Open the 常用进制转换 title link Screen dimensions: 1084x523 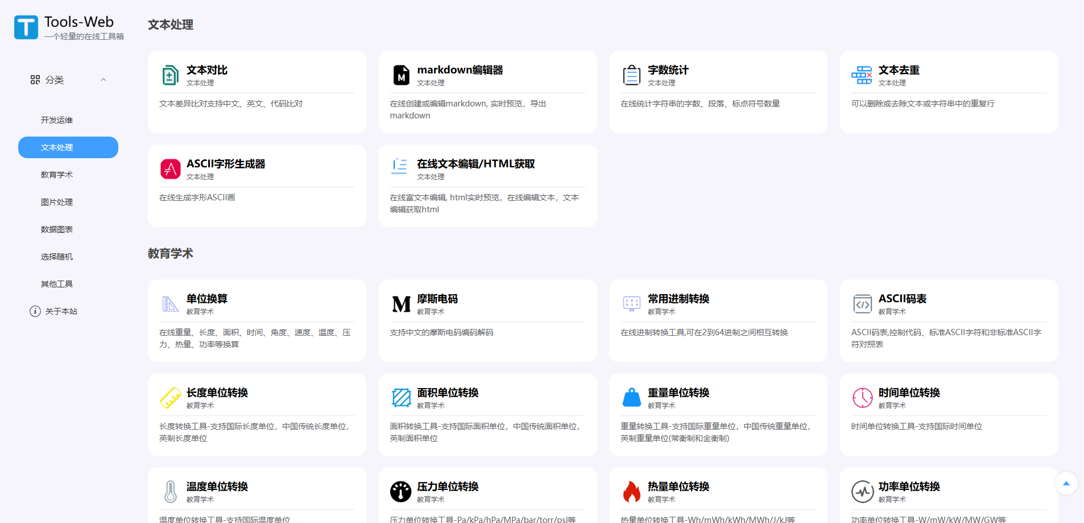(678, 299)
